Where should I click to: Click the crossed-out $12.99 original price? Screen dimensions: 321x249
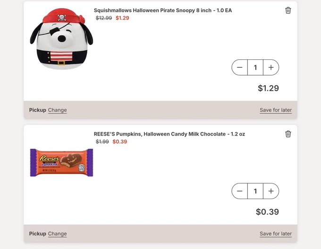pyautogui.click(x=104, y=18)
